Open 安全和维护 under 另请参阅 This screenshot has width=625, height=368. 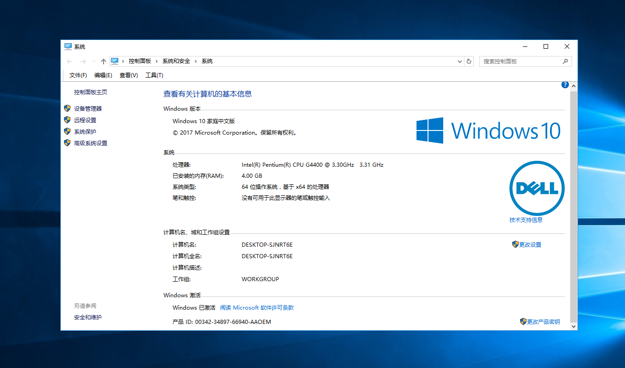coord(88,317)
